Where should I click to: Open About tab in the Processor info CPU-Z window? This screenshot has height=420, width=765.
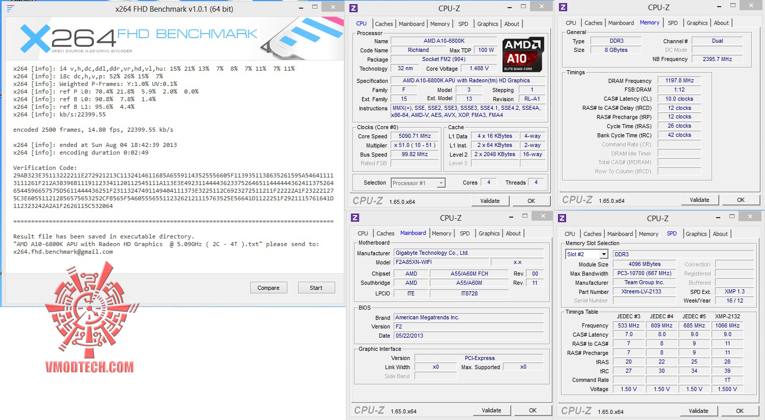pyautogui.click(x=512, y=24)
